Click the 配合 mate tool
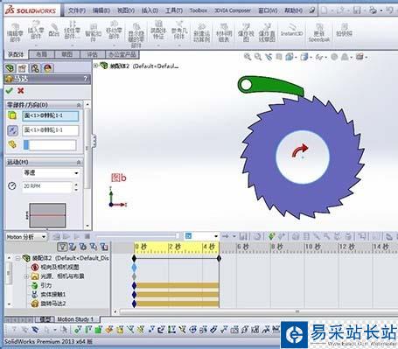This screenshot has height=349, width=398. tap(54, 31)
